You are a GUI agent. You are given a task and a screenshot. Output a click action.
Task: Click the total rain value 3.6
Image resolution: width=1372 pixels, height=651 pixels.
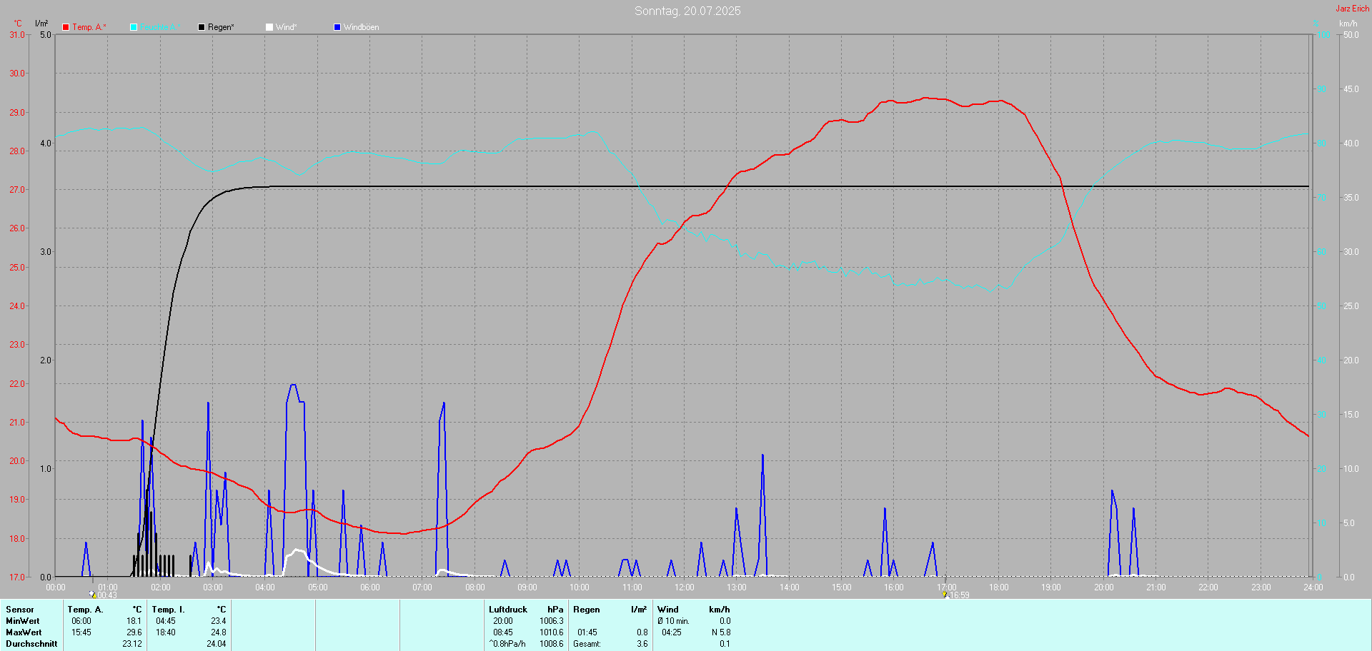642,644
